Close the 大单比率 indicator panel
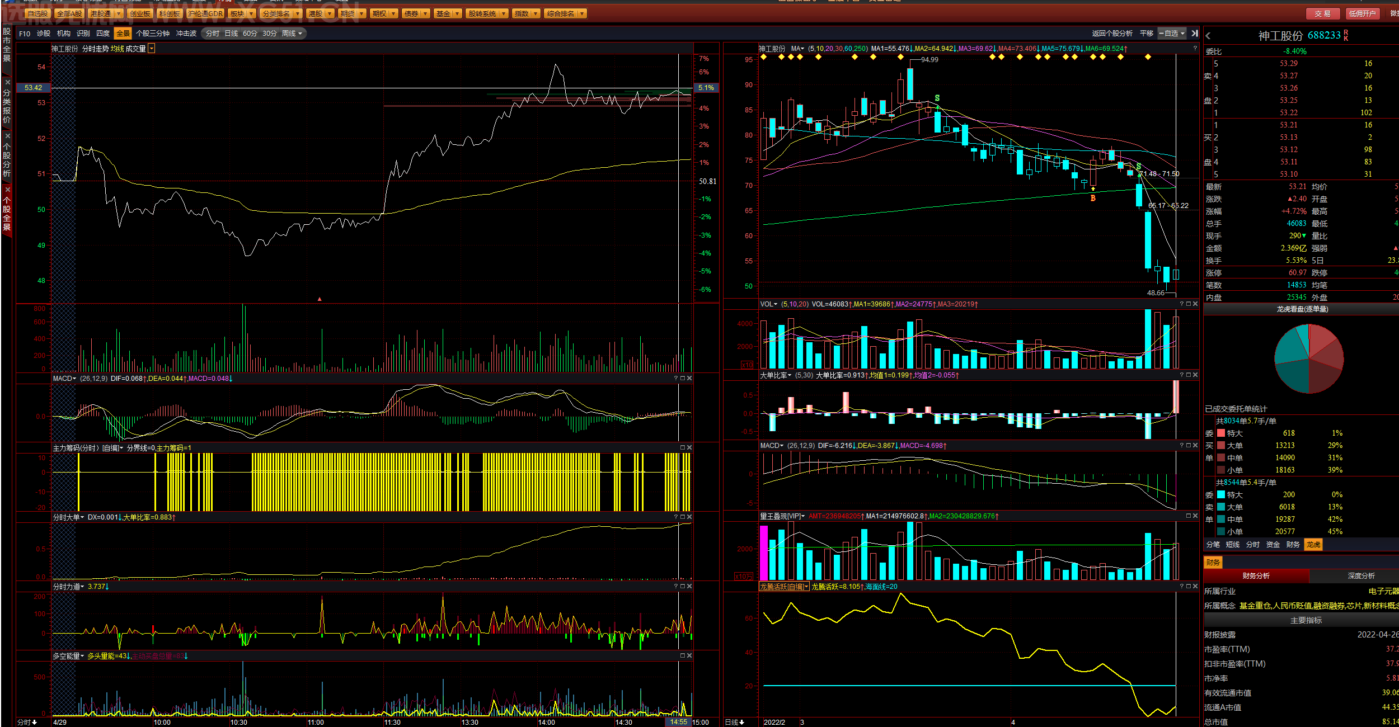 click(1195, 375)
